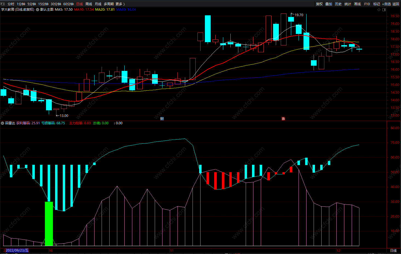Click the 13.00 low price marker
The image size is (401, 254).
(64, 116)
